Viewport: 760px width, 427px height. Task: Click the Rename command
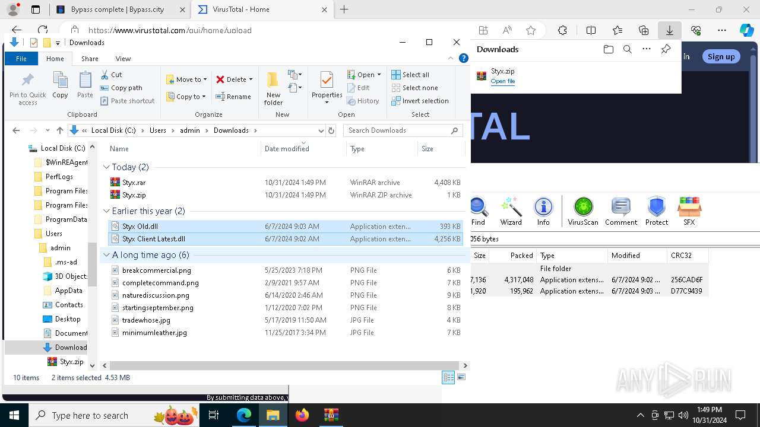[233, 97]
